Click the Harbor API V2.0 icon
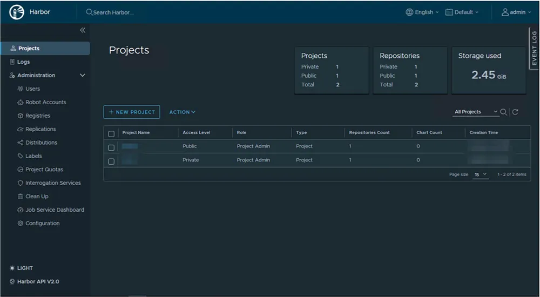Screen dimensions: 540x297 tap(12, 281)
